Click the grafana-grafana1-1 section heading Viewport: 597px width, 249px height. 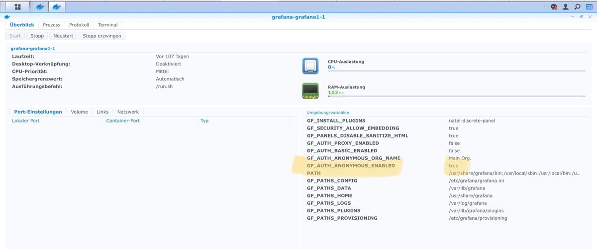pyautogui.click(x=33, y=49)
